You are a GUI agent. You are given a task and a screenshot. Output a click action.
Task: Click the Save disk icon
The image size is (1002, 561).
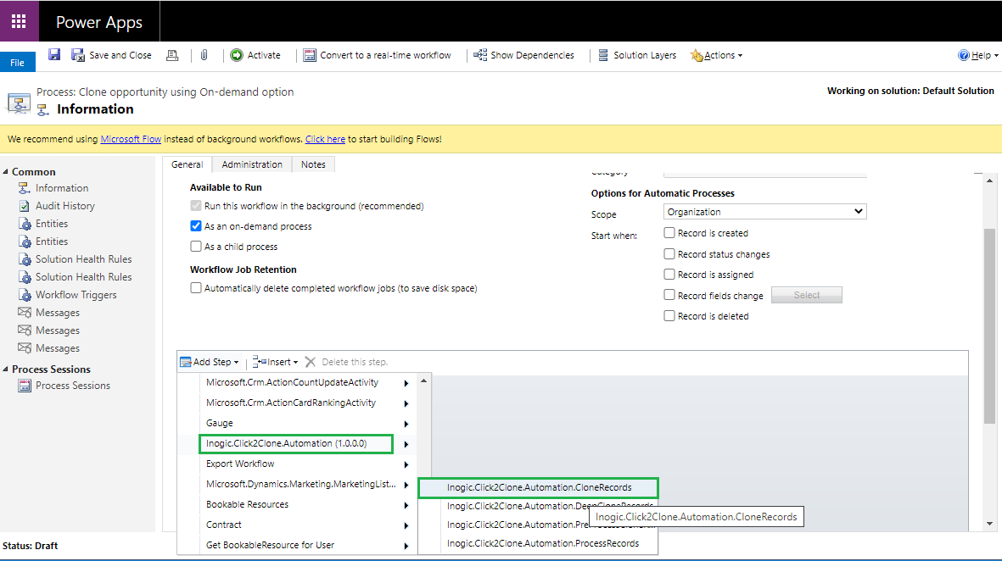(x=54, y=55)
